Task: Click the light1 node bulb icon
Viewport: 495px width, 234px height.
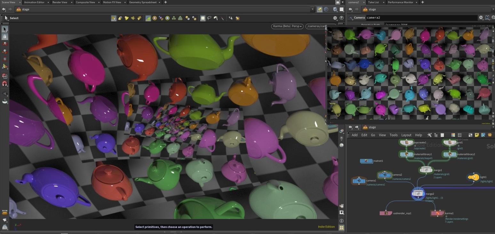Action: click(x=474, y=177)
